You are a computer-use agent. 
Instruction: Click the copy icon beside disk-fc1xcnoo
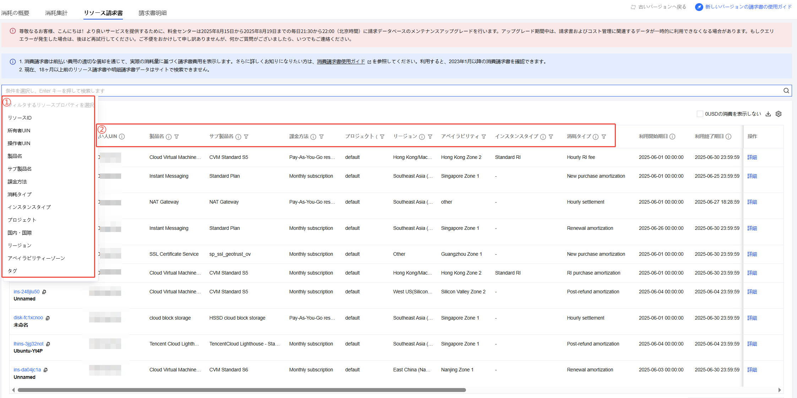48,318
